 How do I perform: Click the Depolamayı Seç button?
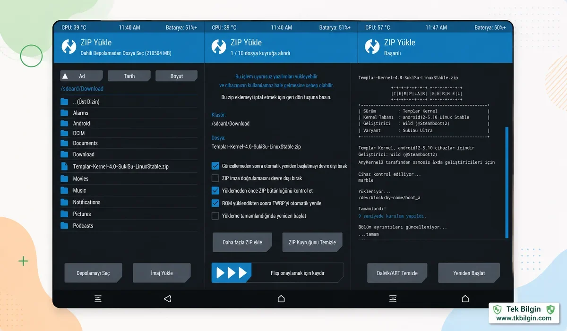(x=93, y=273)
